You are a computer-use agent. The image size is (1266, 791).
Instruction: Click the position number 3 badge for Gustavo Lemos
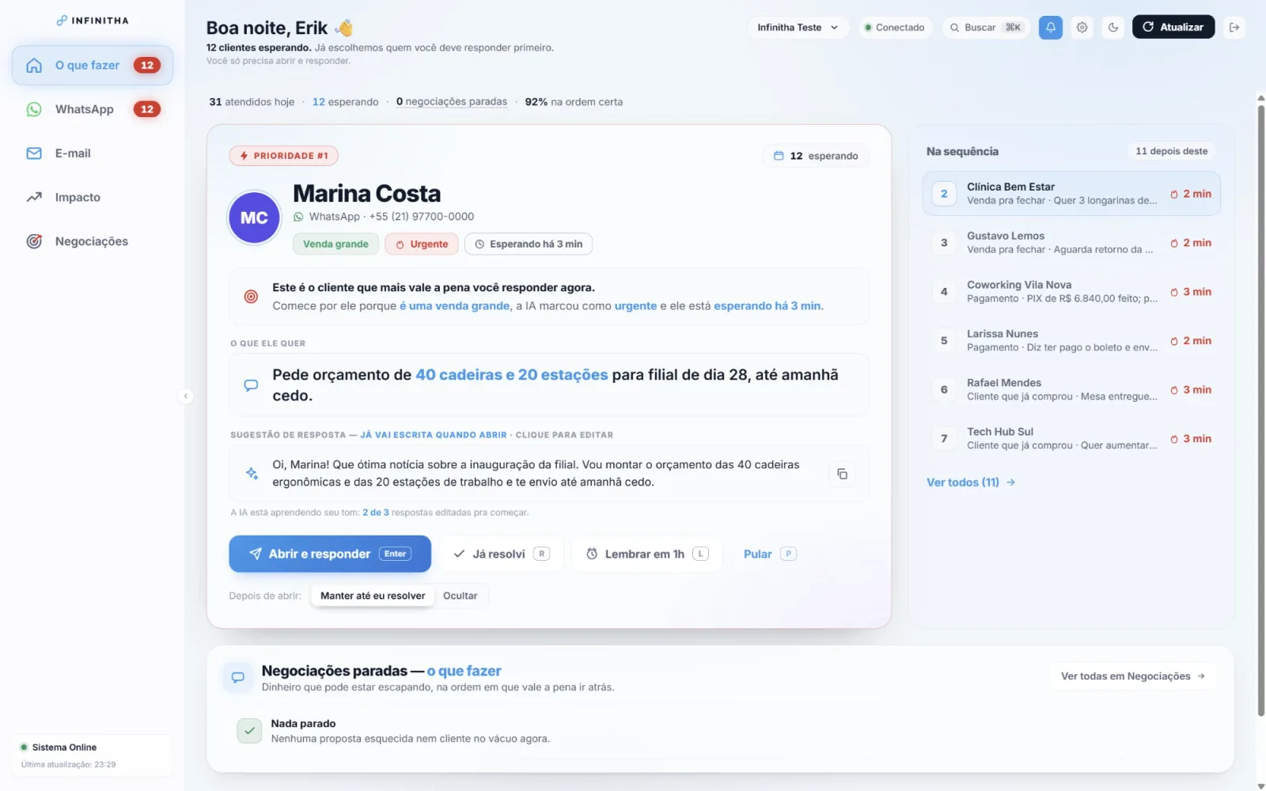tap(944, 243)
